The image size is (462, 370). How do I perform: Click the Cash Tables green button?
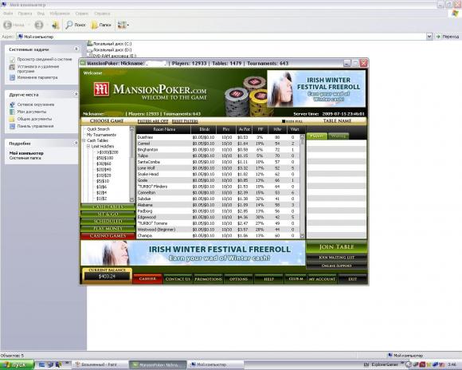pyautogui.click(x=108, y=207)
